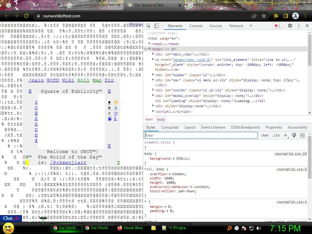Expand the script element node
The image size is (312, 234).
153,111
